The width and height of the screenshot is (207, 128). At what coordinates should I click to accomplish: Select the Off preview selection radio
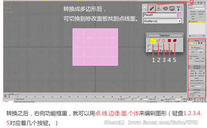(189, 58)
